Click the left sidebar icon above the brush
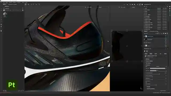Image resolution: width=171 pixels, height=96 pixels. point(1,25)
